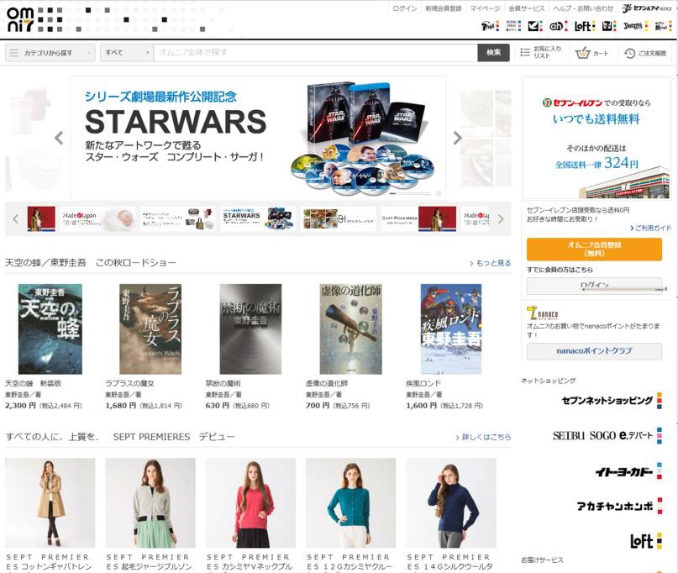Open the すべて search scope dropdown

[126, 53]
